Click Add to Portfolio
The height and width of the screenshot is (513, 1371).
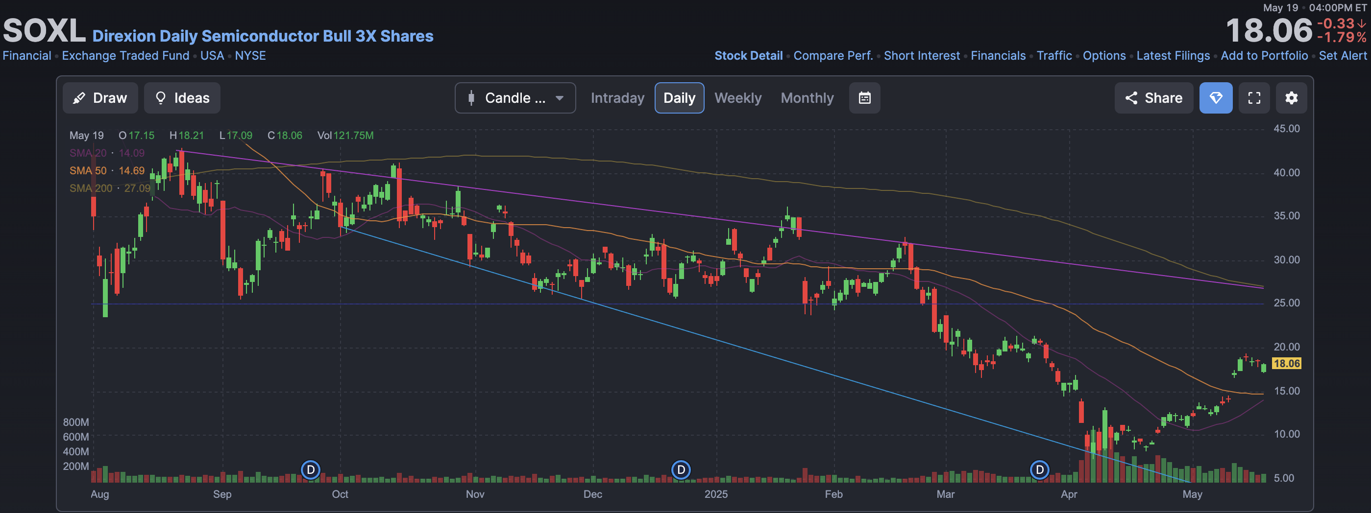point(1264,56)
